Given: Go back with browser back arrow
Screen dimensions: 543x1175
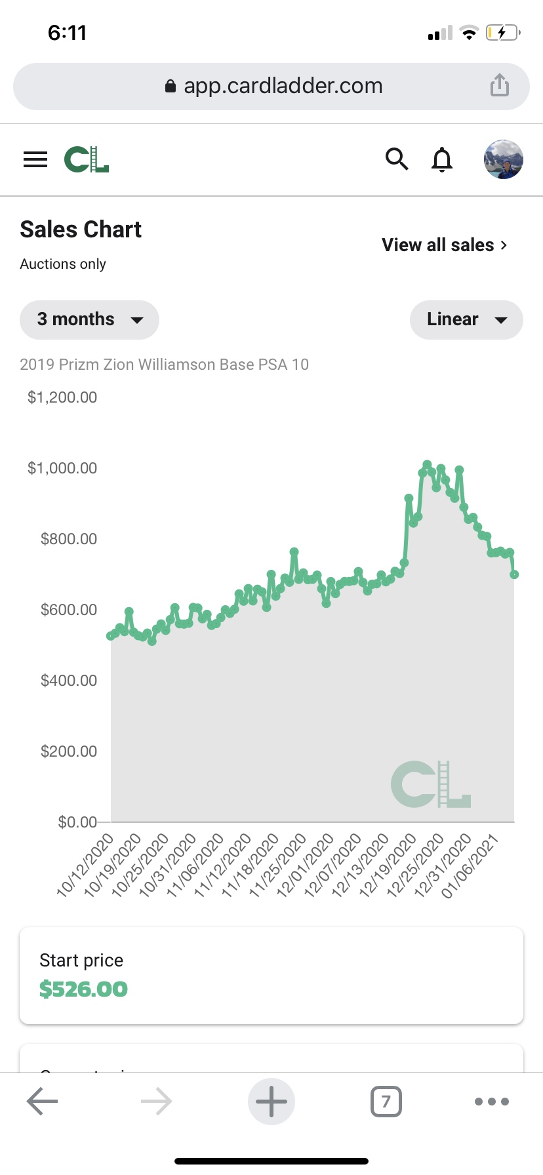Looking at the screenshot, I should 42,1102.
